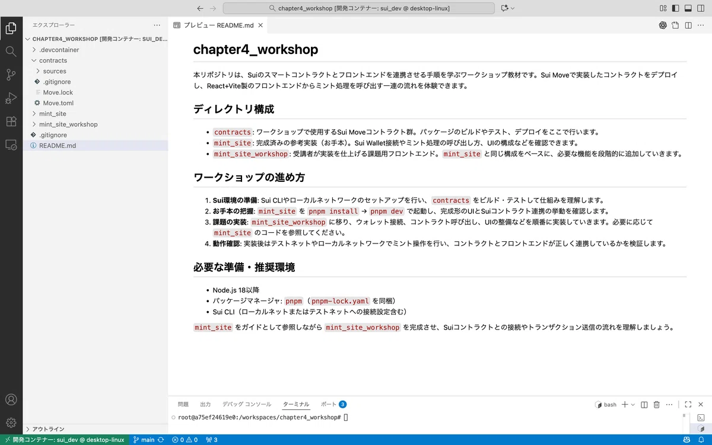Open the errors and warnings indicator
712x445 pixels.
[185, 440]
